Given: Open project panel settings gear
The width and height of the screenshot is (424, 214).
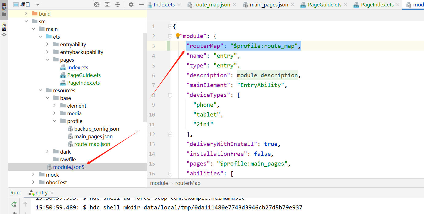Looking at the screenshot, I should point(131,5).
